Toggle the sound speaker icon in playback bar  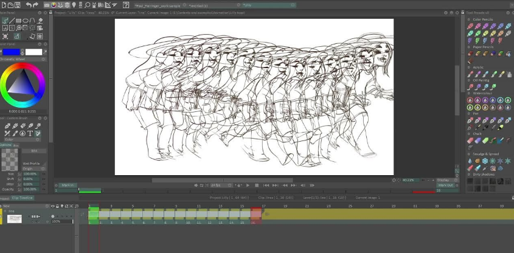click(x=196, y=185)
